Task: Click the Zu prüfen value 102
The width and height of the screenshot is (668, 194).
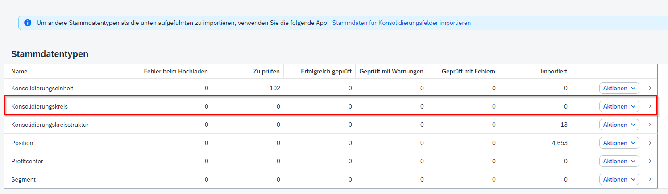Action: [274, 88]
